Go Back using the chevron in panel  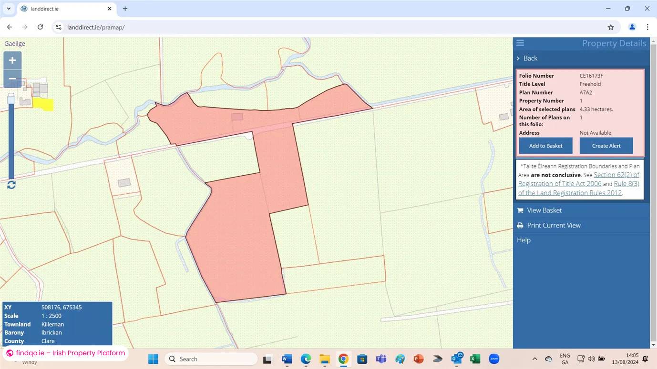(519, 58)
